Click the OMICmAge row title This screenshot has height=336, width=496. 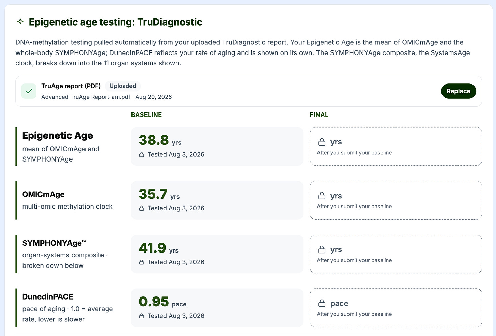pos(43,194)
